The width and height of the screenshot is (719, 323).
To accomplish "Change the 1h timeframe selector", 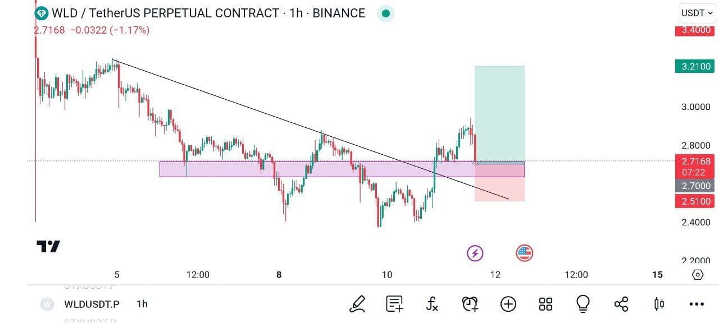I will tap(141, 304).
